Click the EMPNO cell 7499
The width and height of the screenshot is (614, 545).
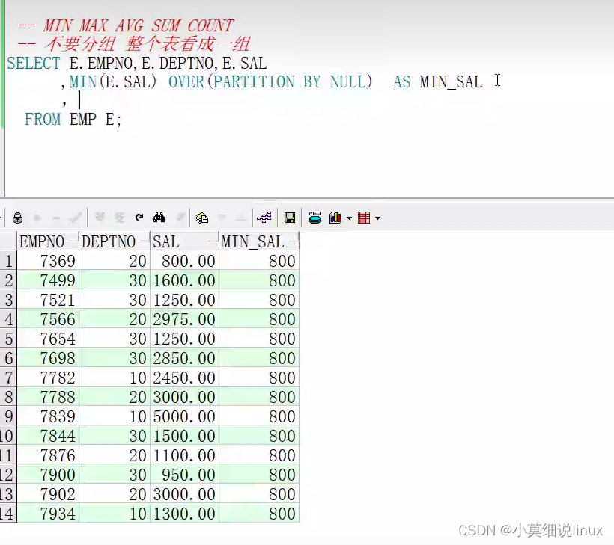coord(48,280)
